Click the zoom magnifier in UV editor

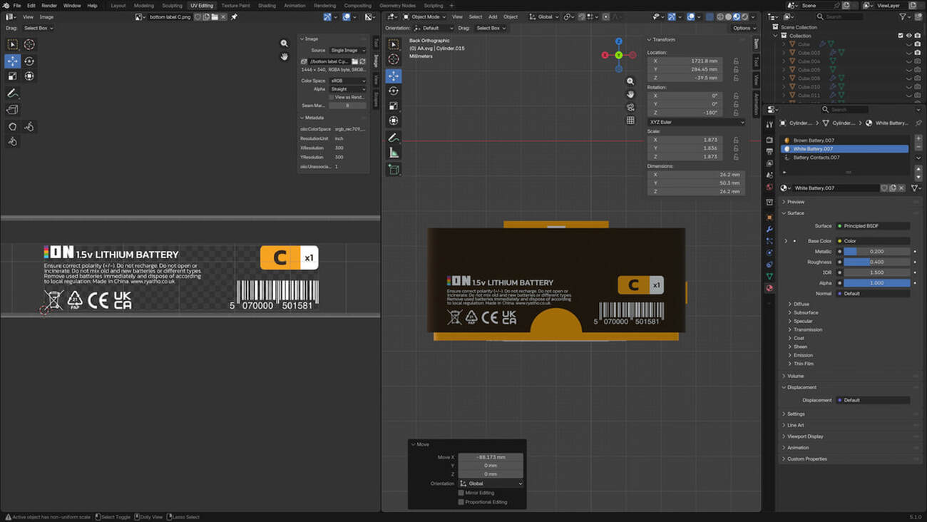[x=284, y=43]
